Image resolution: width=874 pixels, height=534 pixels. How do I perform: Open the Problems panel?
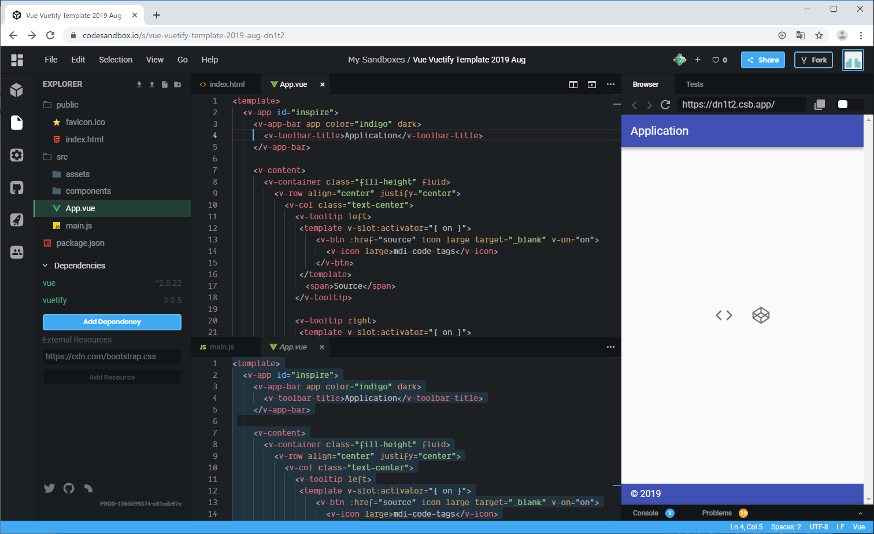tap(725, 513)
